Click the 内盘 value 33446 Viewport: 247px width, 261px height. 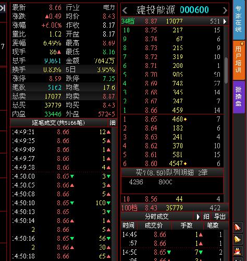point(53,114)
